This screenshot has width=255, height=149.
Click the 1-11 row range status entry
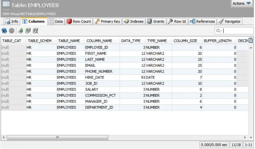point(248,145)
